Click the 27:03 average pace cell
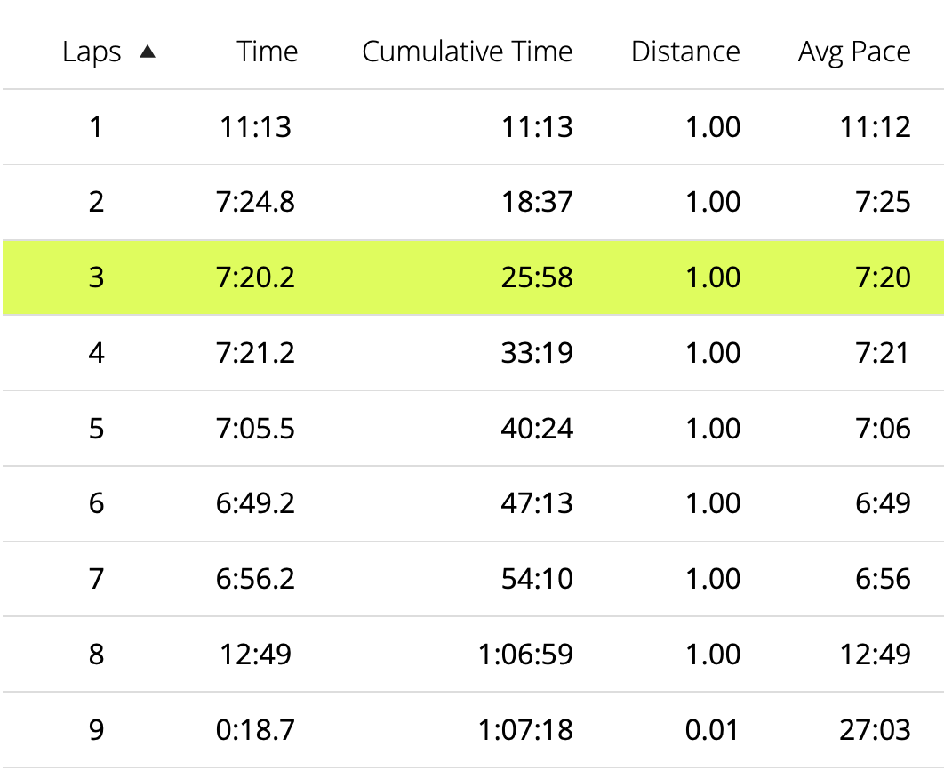 click(x=875, y=729)
